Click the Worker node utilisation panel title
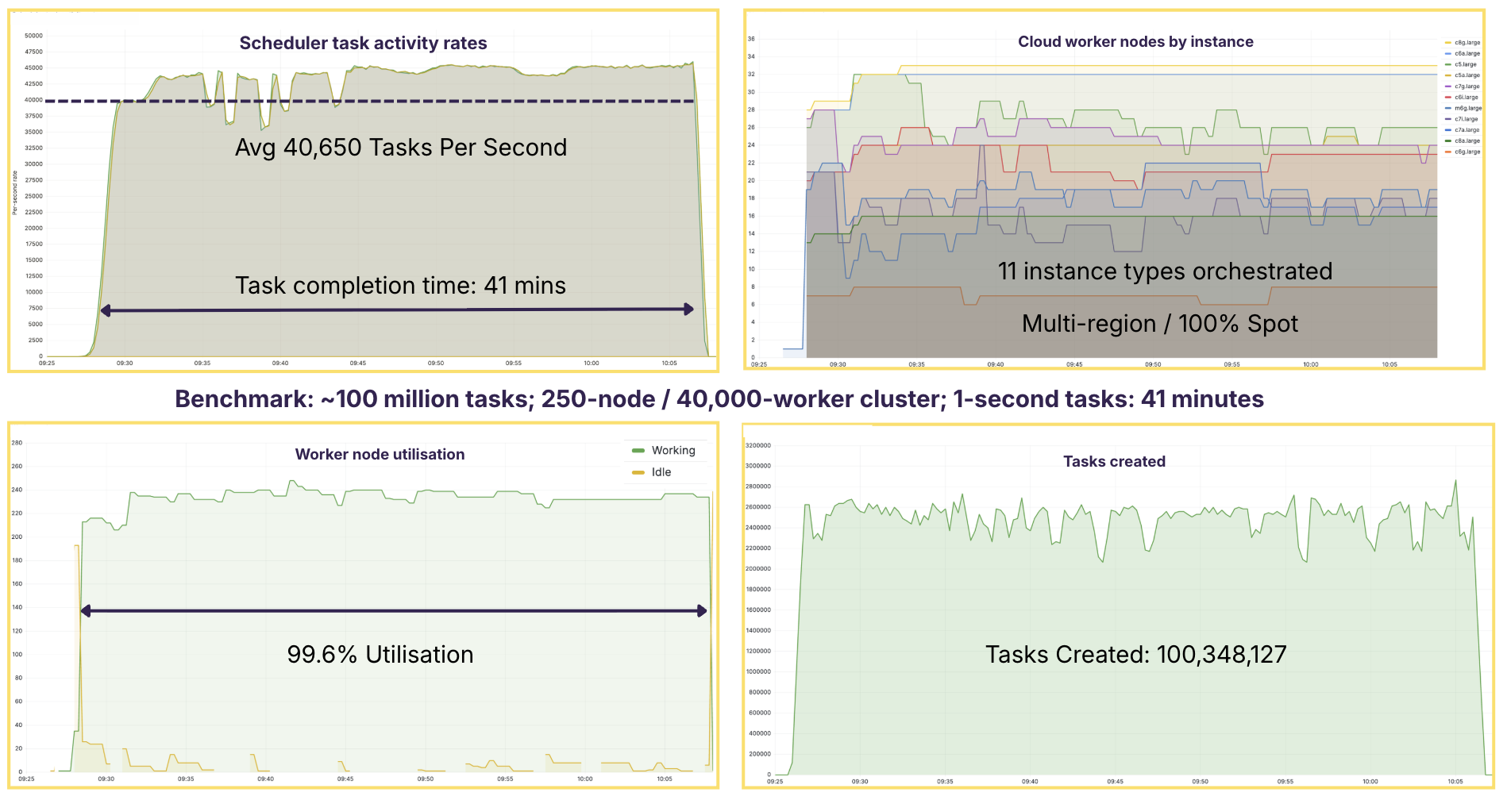The width and height of the screenshot is (1507, 800). pos(380,455)
